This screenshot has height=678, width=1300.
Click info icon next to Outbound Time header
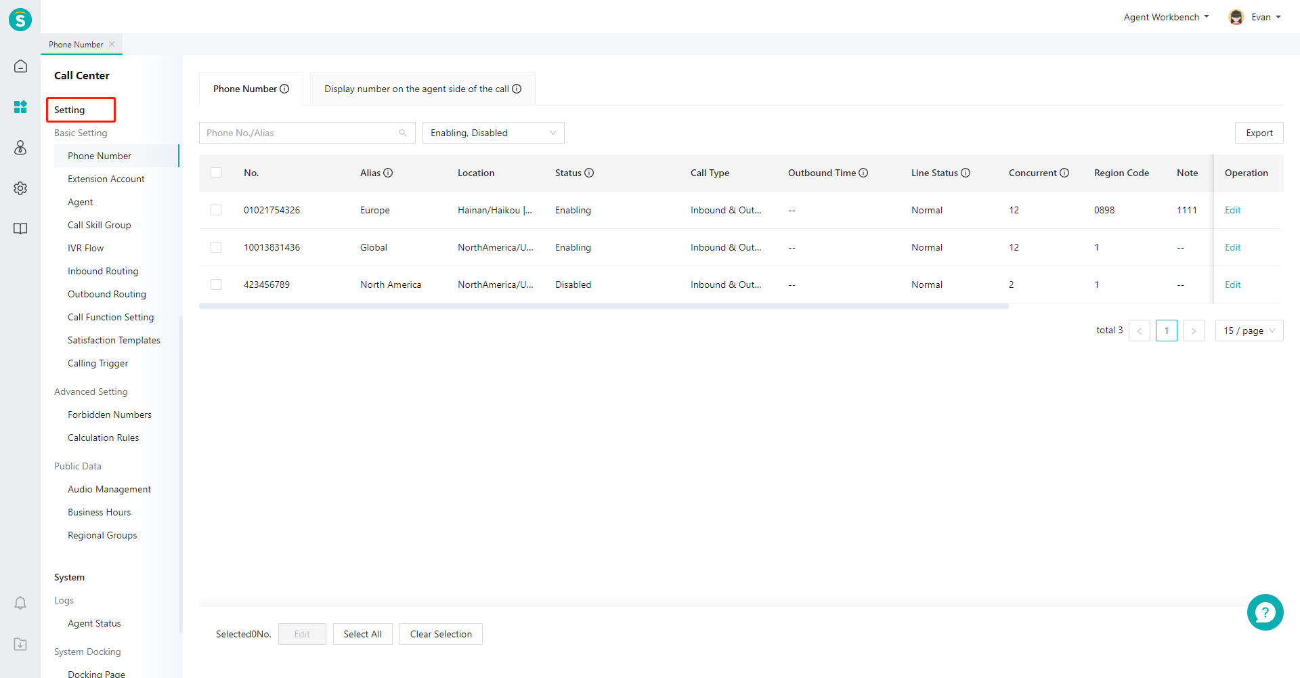tap(863, 173)
